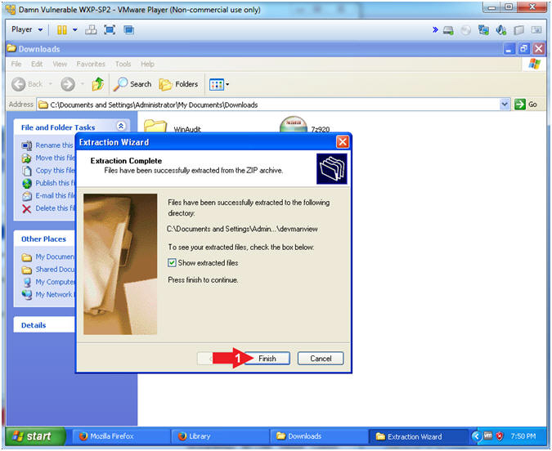The image size is (552, 451).
Task: Toggle the Folders pane button
Action: pos(178,84)
